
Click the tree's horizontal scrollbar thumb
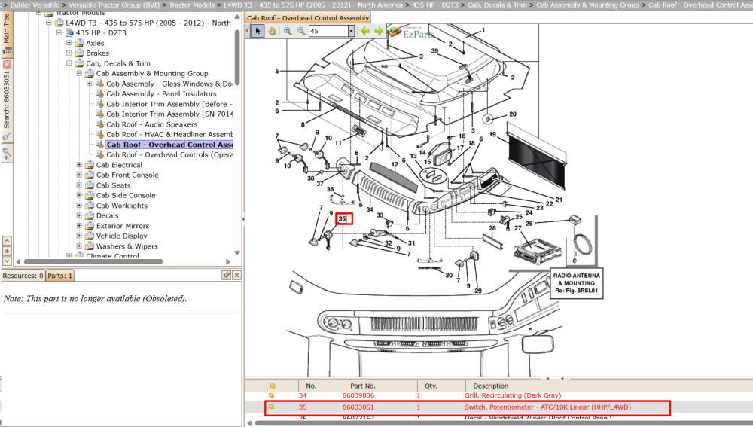[x=93, y=261]
